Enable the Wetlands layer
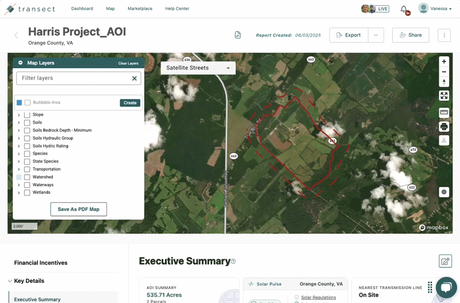Screen dimensions: 460x303 pos(27,193)
